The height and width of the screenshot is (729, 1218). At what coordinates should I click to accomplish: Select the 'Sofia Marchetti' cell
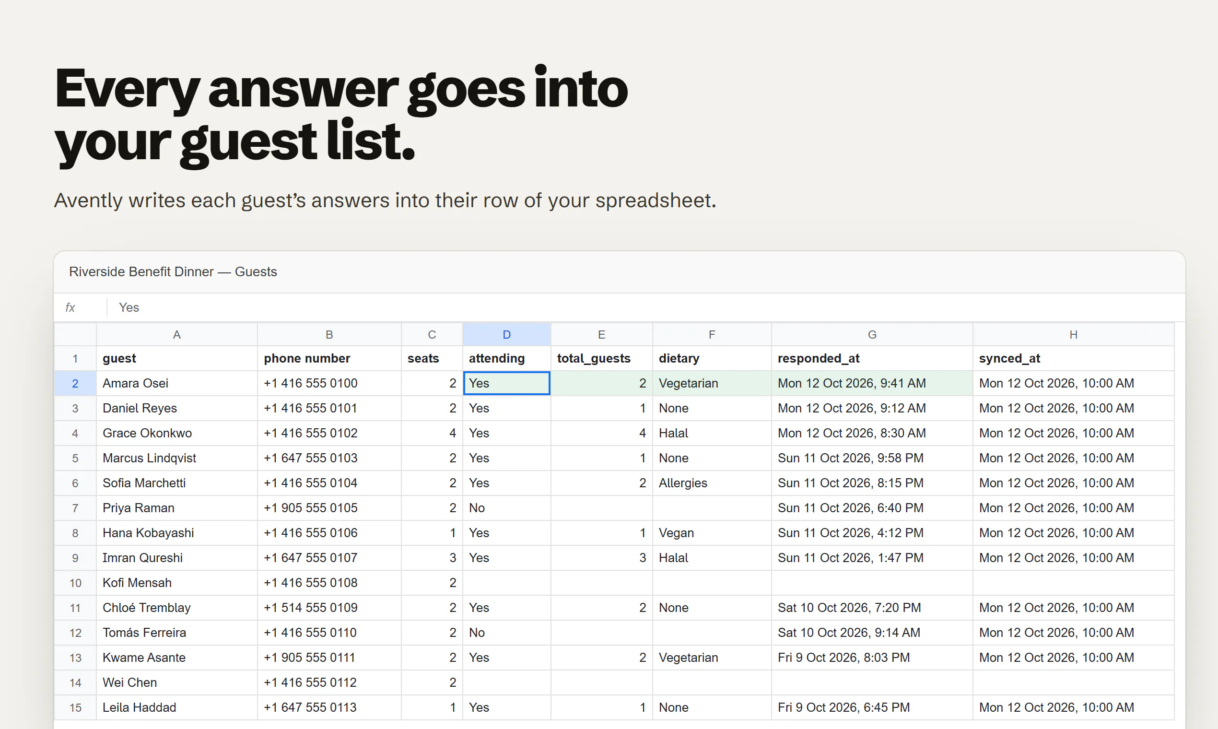177,483
